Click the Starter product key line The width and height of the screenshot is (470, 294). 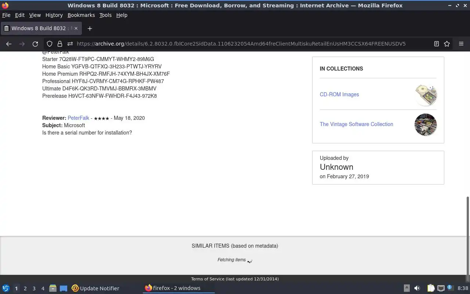(x=98, y=59)
